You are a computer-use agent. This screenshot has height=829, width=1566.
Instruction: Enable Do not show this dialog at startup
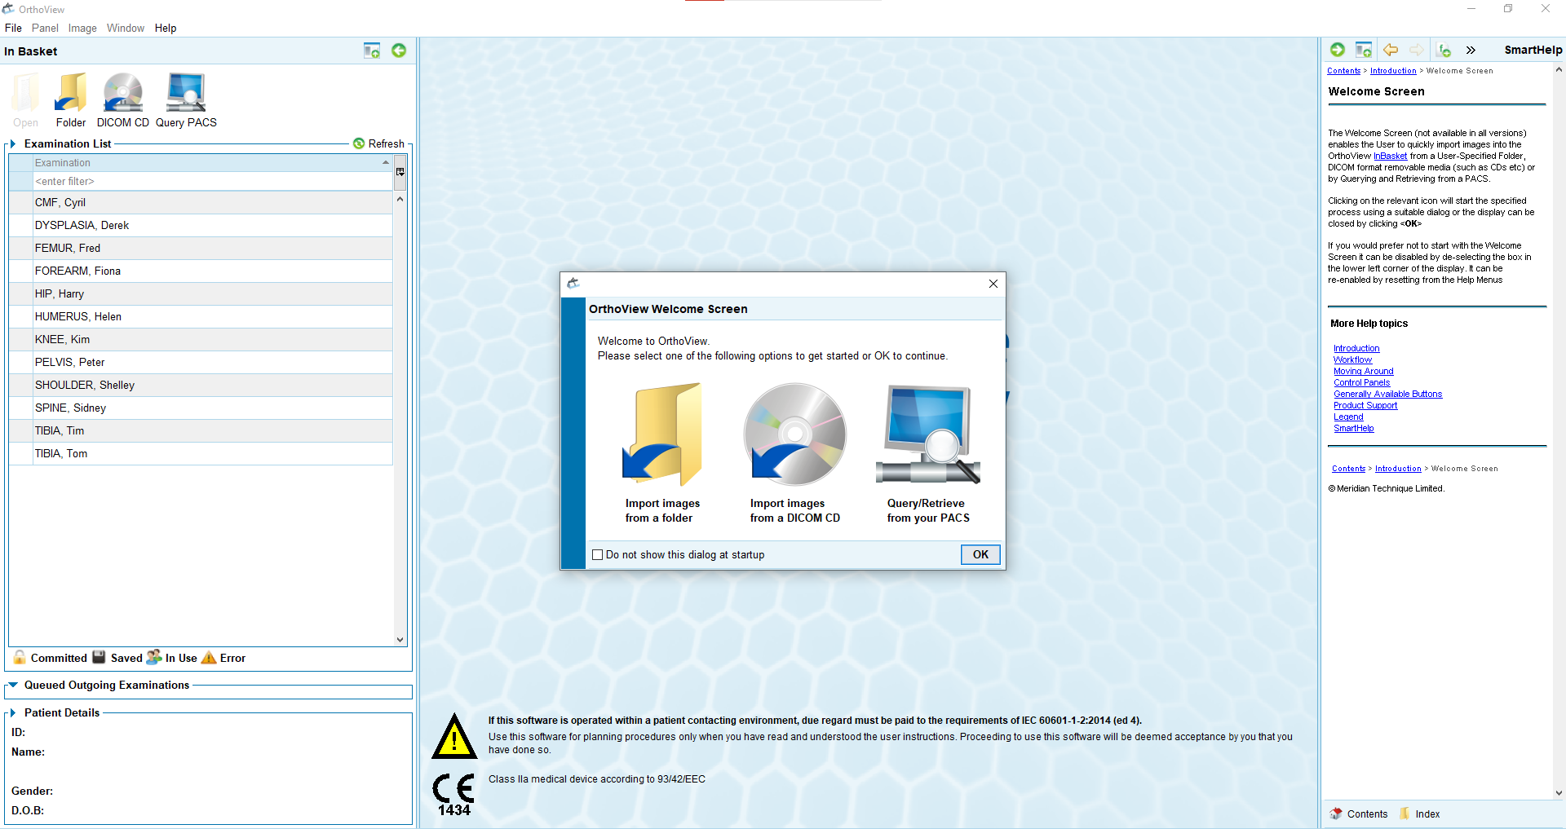coord(598,555)
